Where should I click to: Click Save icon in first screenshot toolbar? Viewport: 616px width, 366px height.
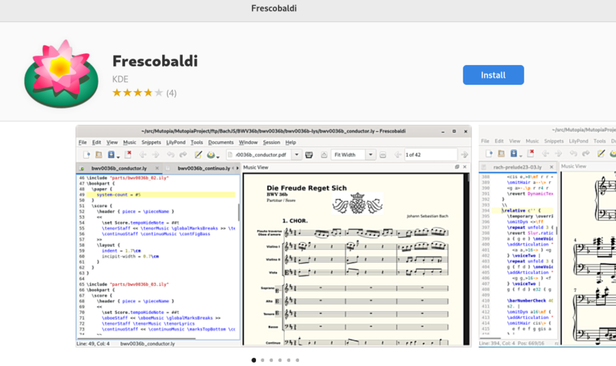point(111,155)
